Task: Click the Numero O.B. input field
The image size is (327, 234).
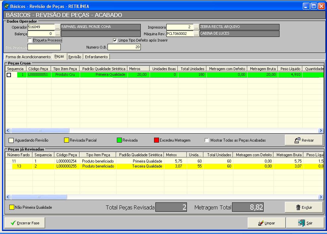Action: point(124,47)
